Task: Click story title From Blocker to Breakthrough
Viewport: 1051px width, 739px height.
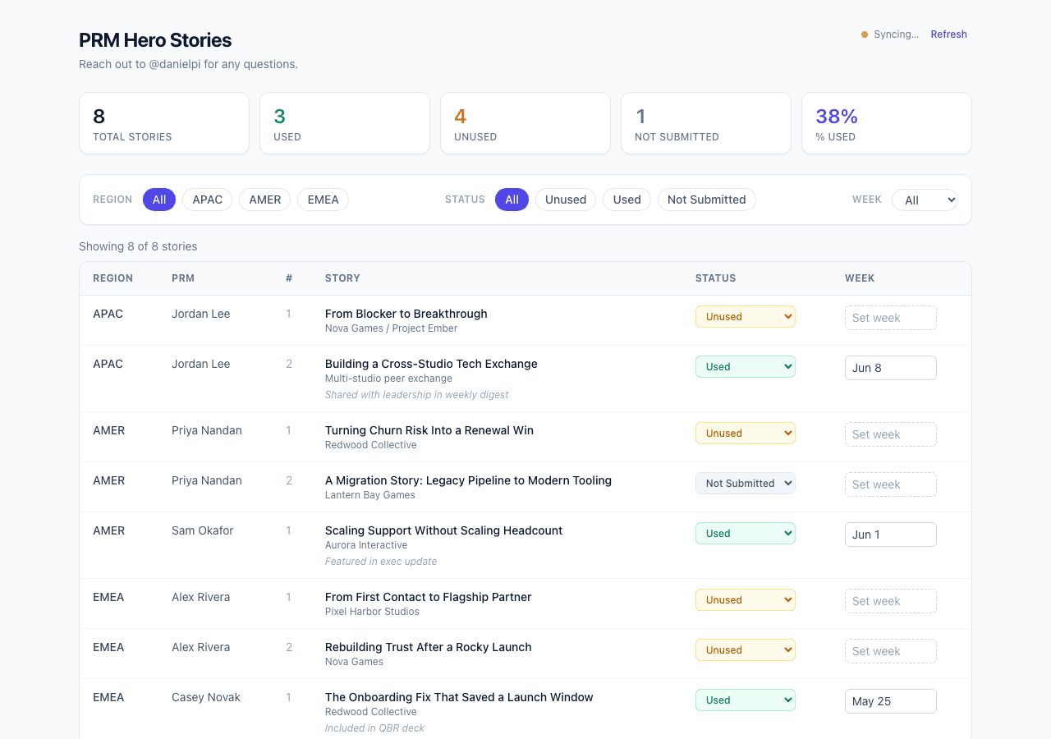Action: [406, 314]
